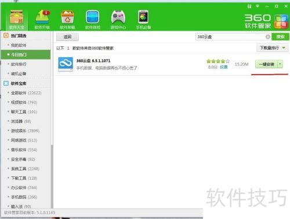Open the 软件大全 software catalog tab

point(17,20)
